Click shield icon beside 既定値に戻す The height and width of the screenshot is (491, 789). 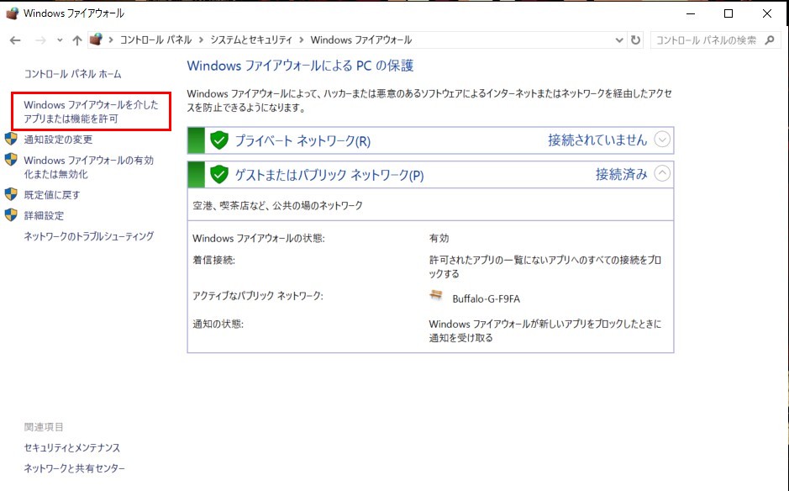pos(11,194)
